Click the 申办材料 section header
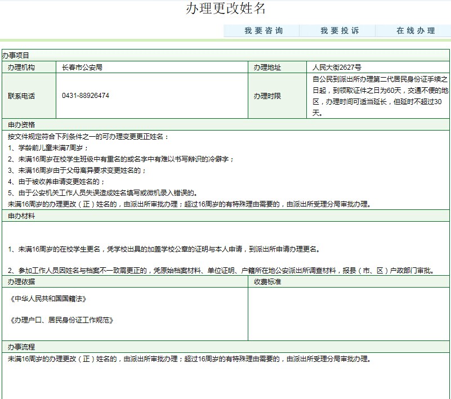The image size is (451, 399). coord(225,216)
